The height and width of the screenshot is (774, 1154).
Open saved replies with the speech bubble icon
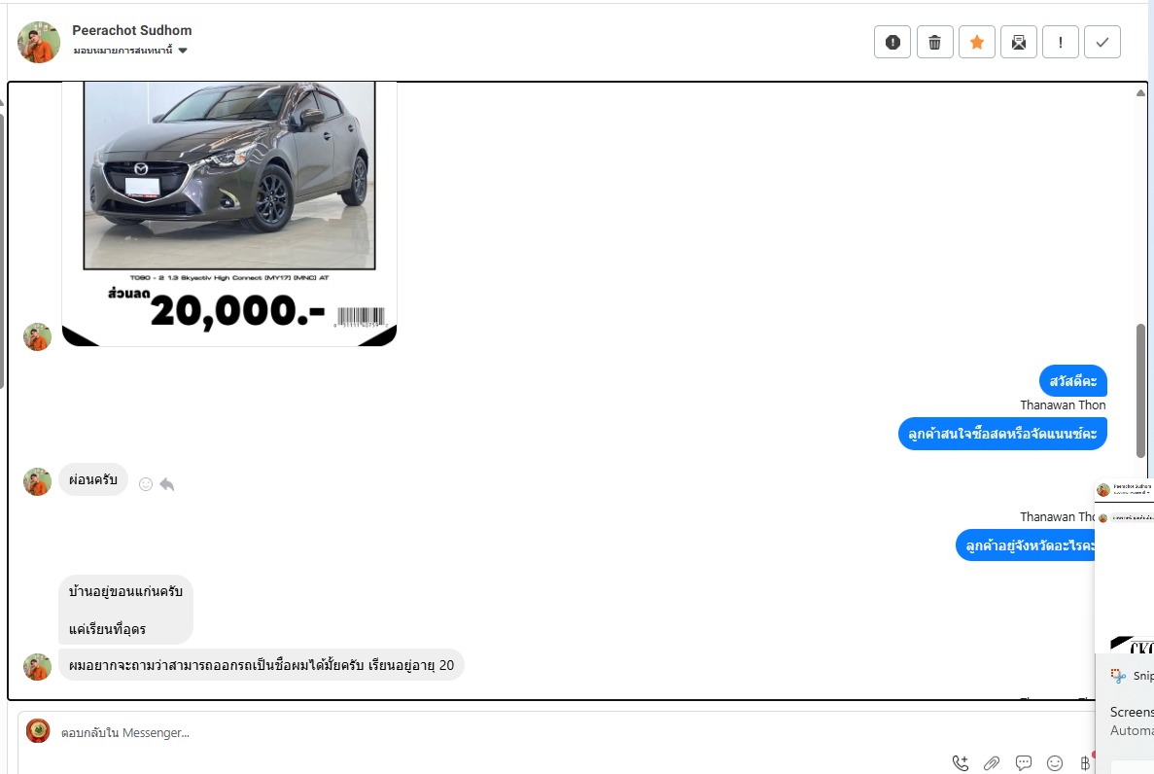[x=1023, y=763]
